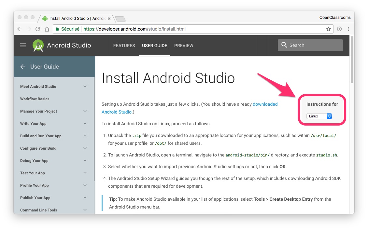The width and height of the screenshot is (368, 230).
Task: Go back using User Guide arrow
Action: [x=23, y=67]
